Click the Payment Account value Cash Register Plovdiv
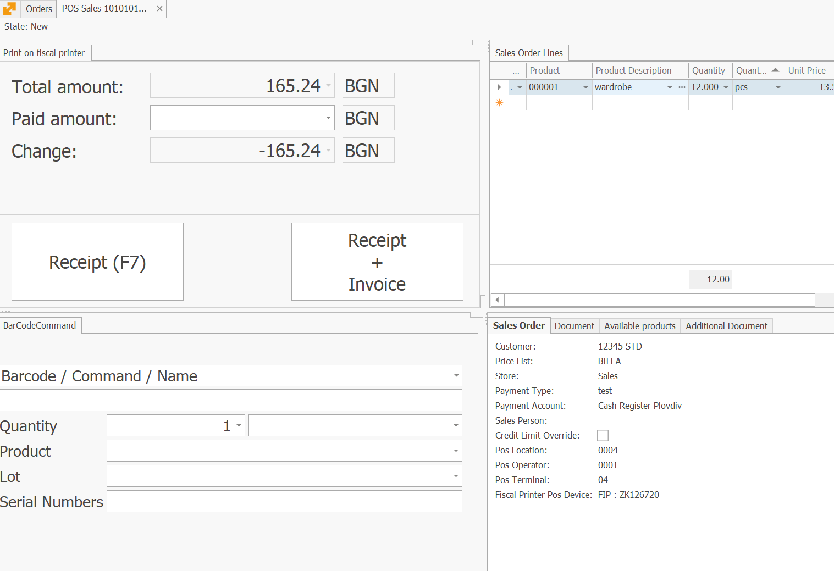The width and height of the screenshot is (834, 571). click(640, 406)
